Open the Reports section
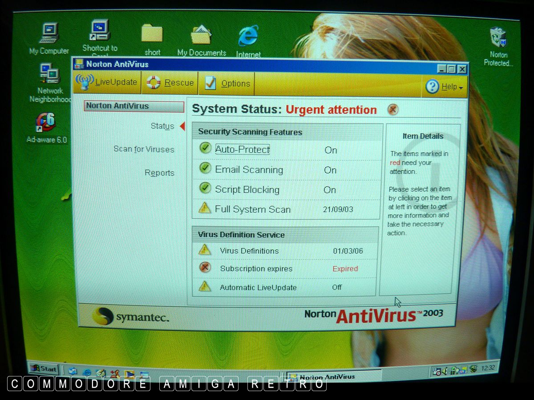Screen dimensions: 534x400 click(x=159, y=173)
